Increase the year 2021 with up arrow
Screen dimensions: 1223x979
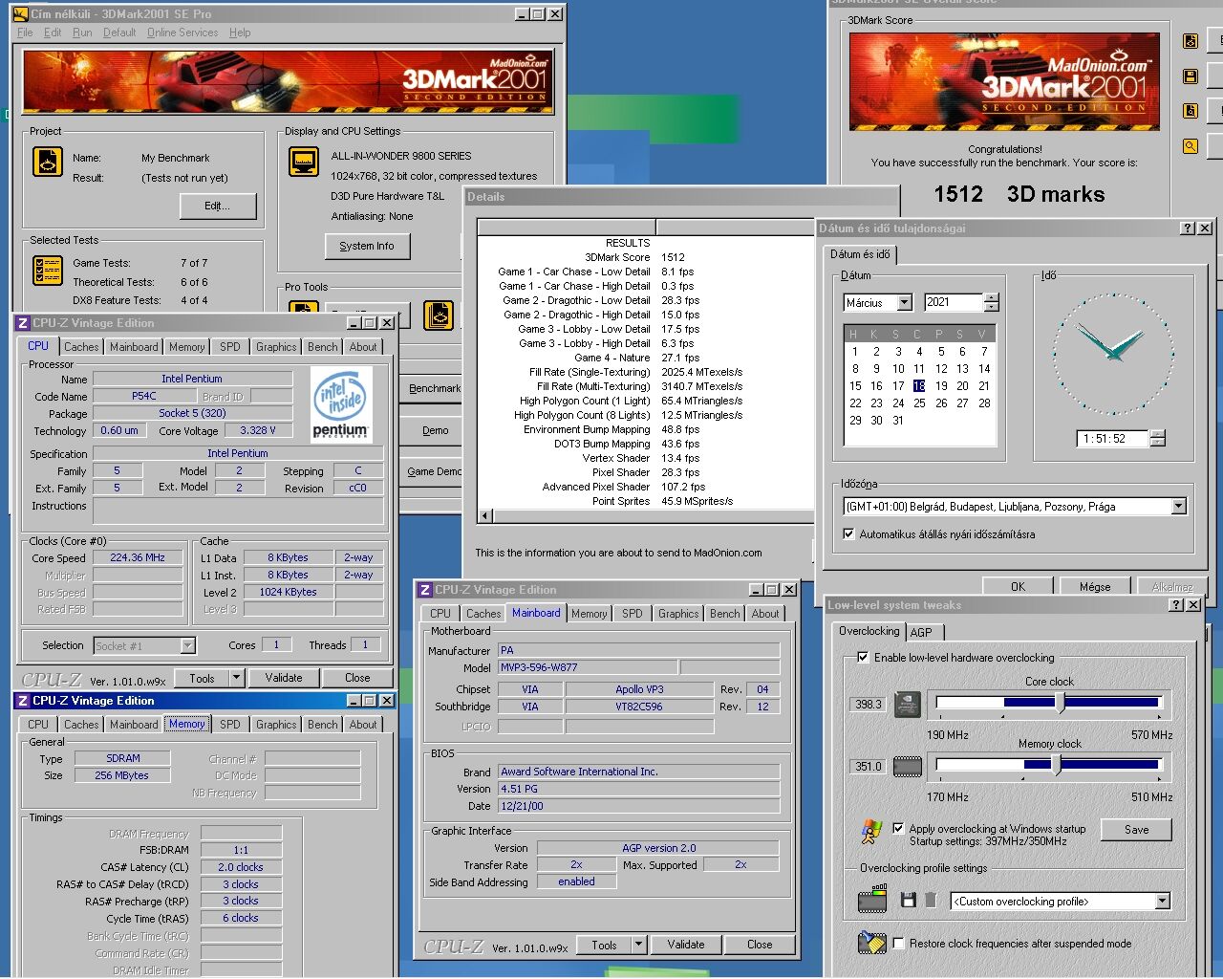tap(992, 297)
